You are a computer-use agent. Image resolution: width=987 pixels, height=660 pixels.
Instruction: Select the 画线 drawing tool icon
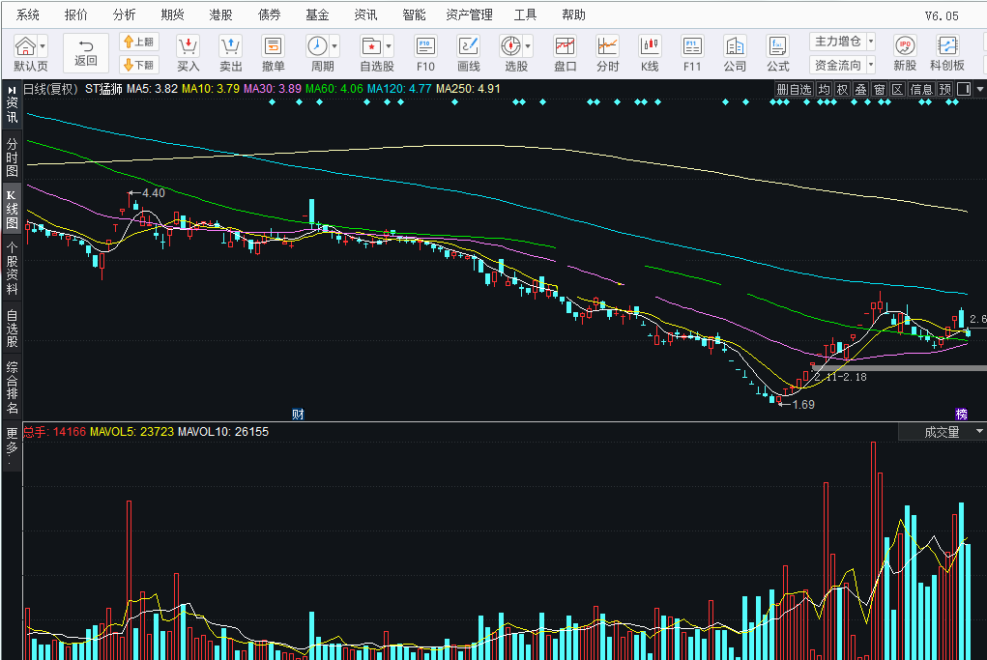coord(468,46)
